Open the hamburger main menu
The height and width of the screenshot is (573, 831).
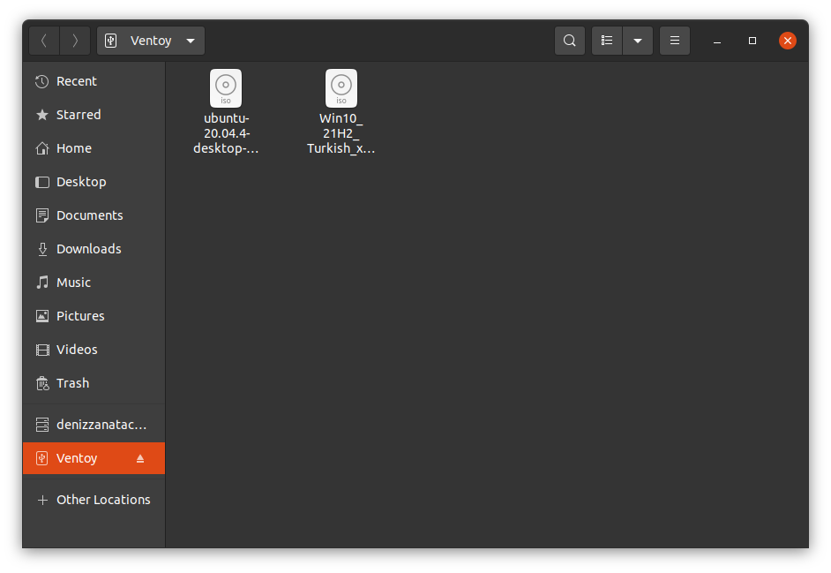click(675, 41)
